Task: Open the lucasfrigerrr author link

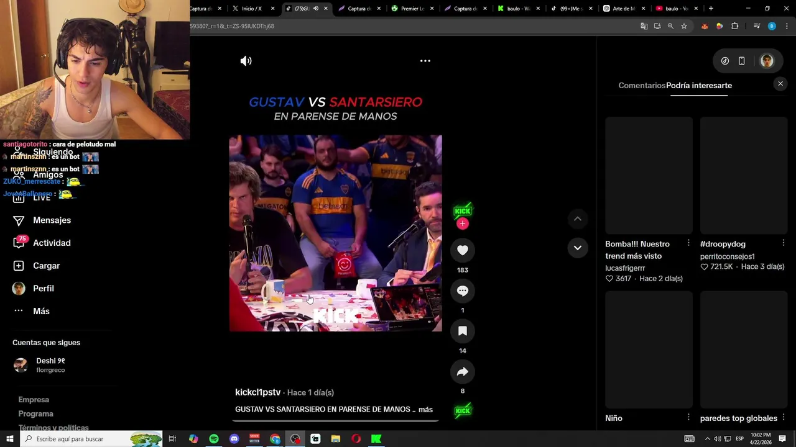Action: (625, 268)
